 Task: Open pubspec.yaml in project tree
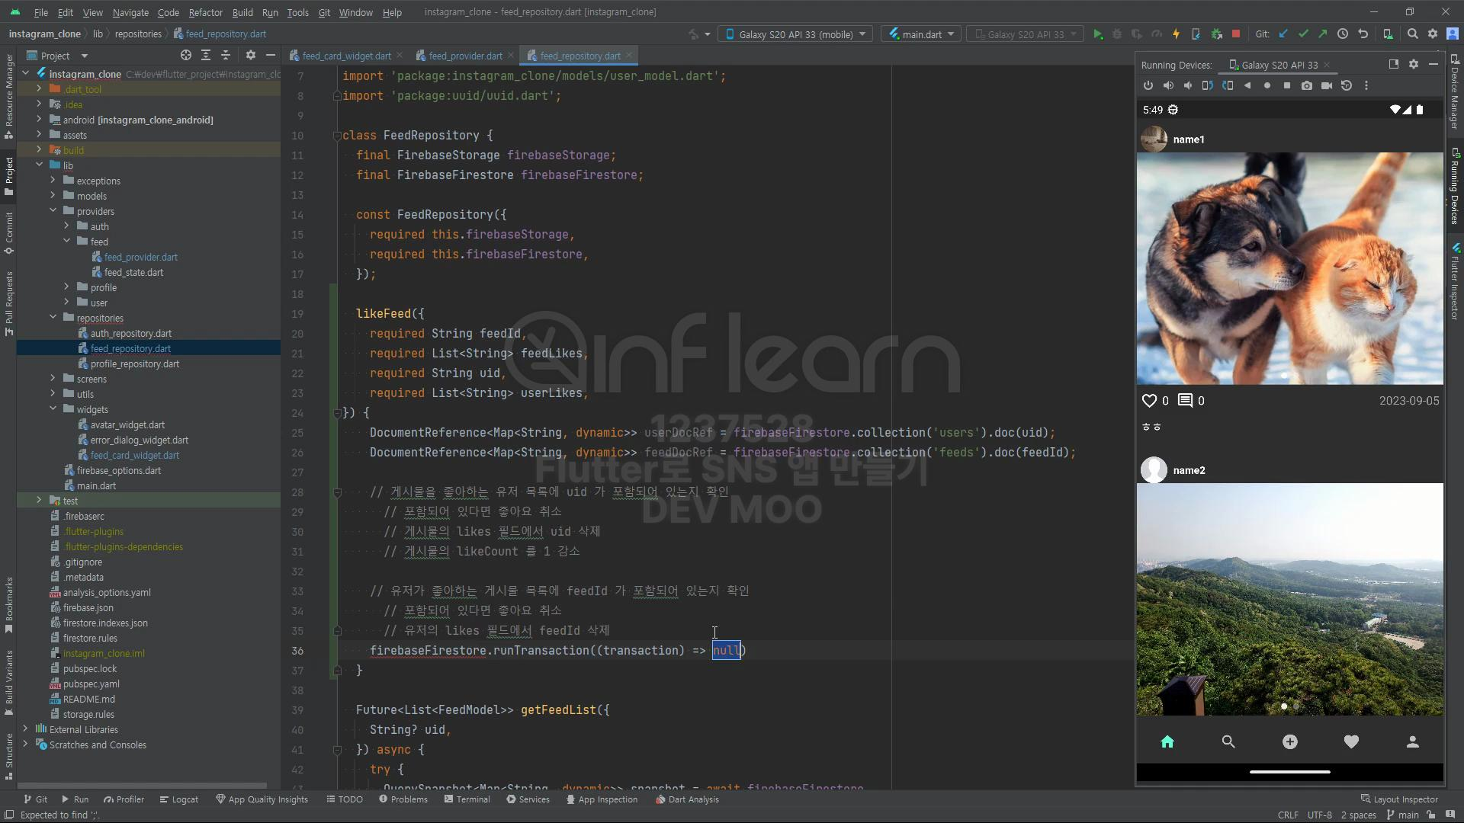pyautogui.click(x=91, y=684)
